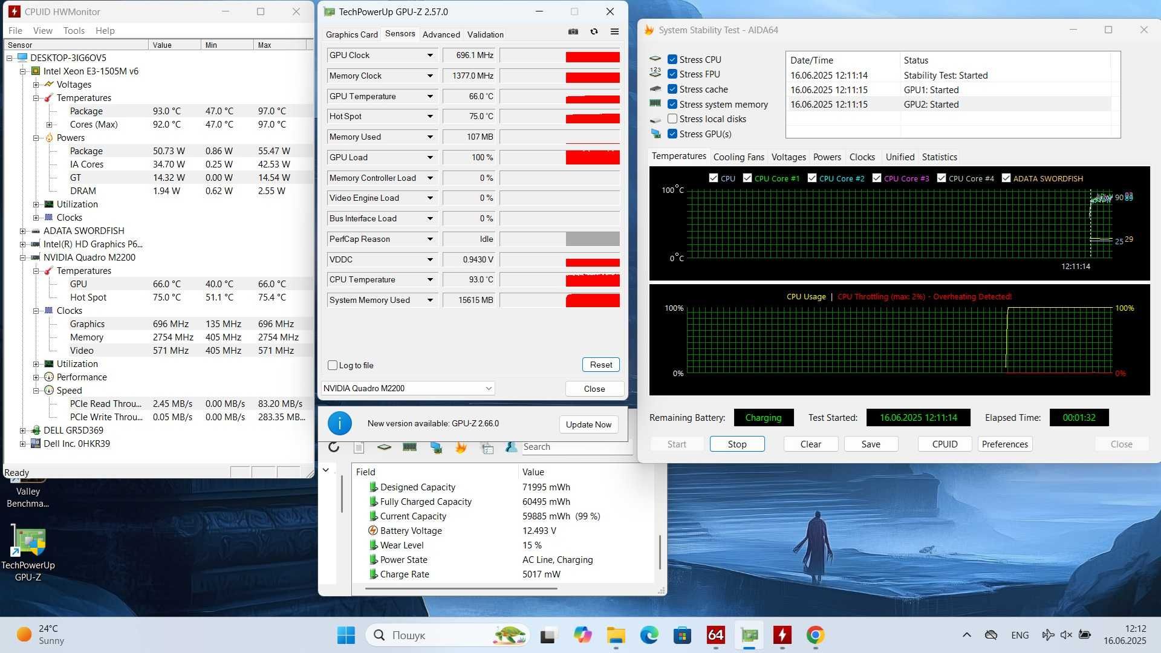The width and height of the screenshot is (1161, 653).
Task: Click the flame stability test icon in AIDA64 toolbar
Action: (x=461, y=447)
